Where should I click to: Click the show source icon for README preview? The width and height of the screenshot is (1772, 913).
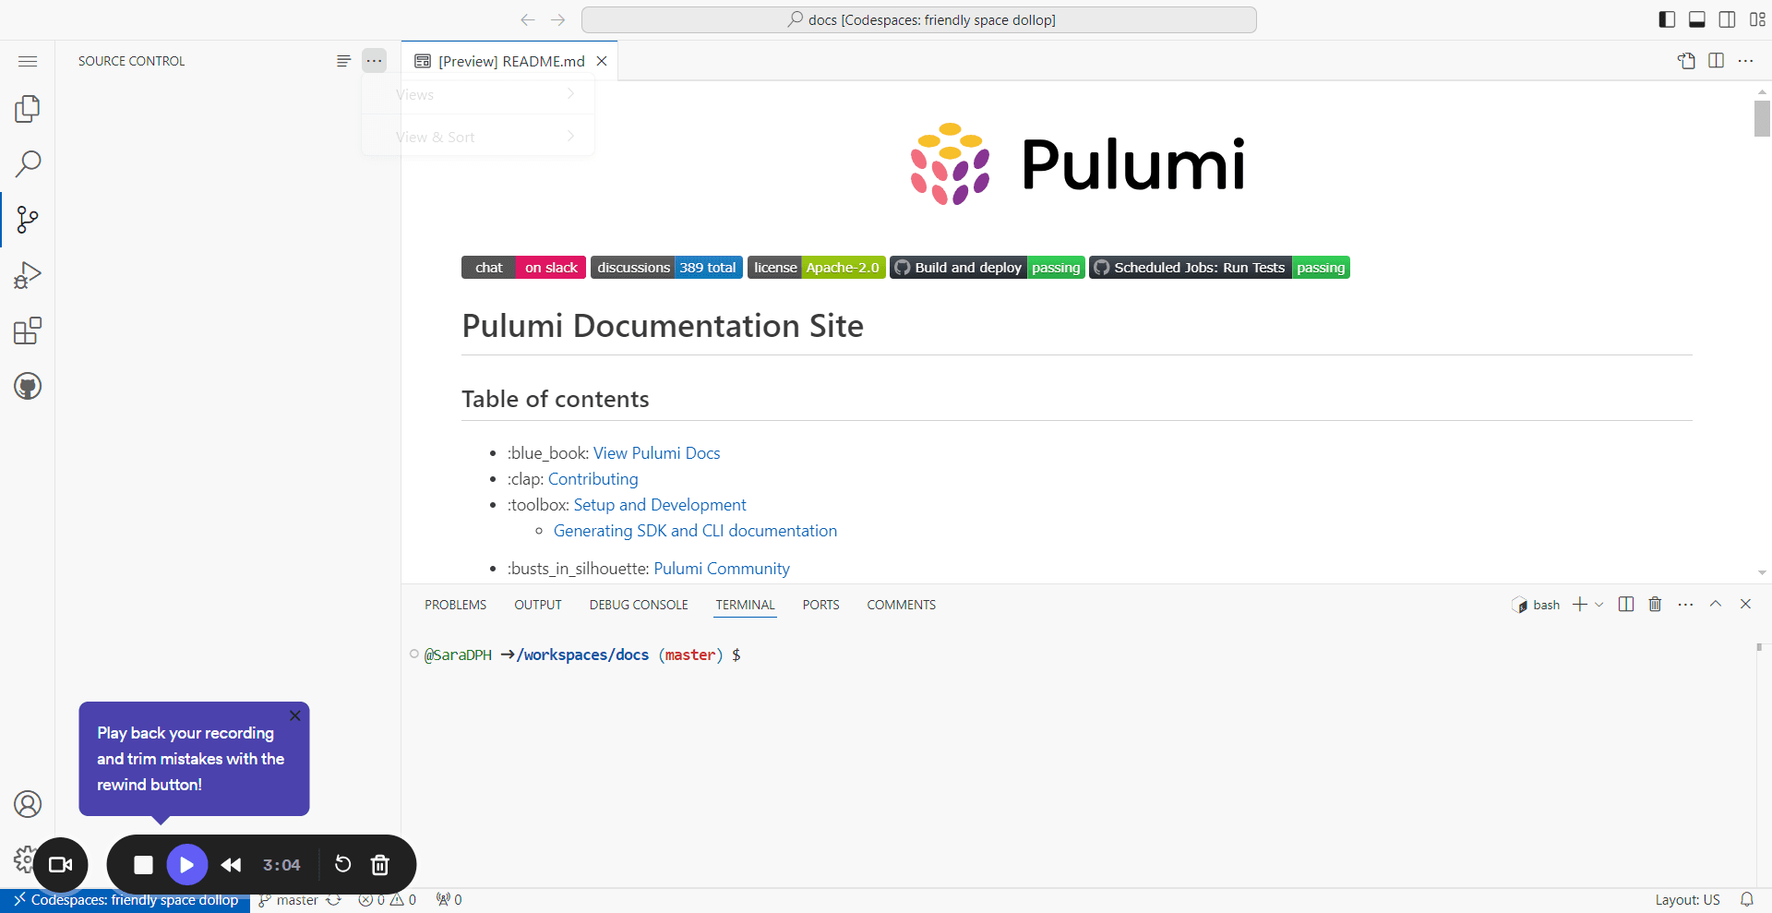(x=1686, y=61)
